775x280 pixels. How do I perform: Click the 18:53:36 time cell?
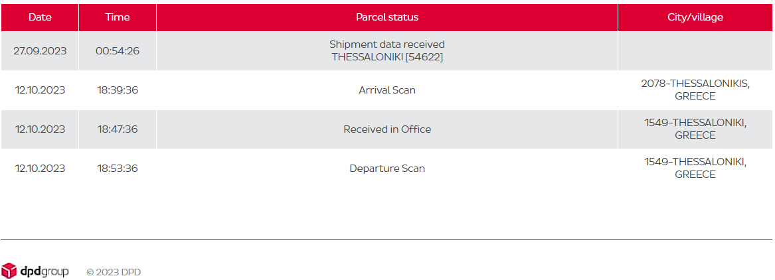point(118,169)
